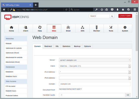Click the striped circle toolbar icon

click(128, 10)
